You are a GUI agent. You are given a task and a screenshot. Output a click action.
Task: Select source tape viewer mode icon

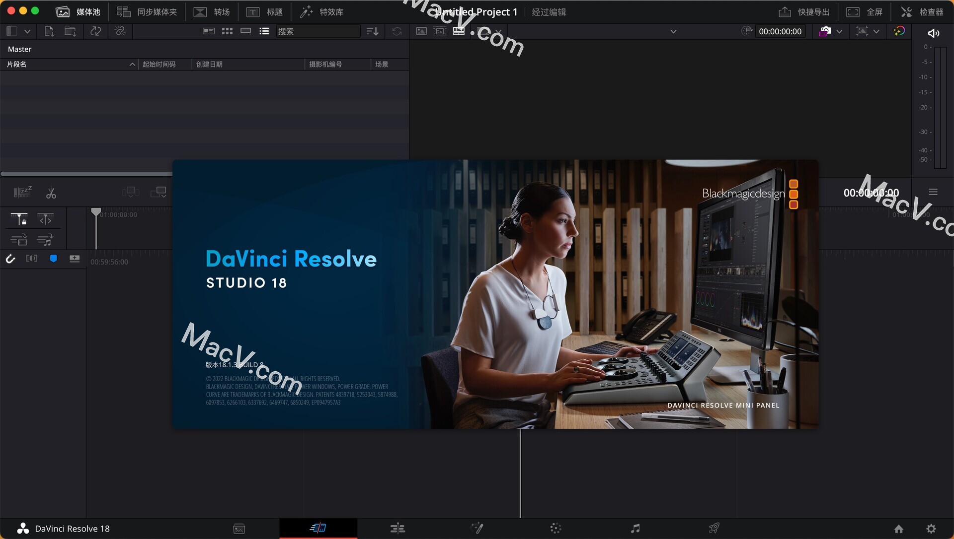(440, 31)
